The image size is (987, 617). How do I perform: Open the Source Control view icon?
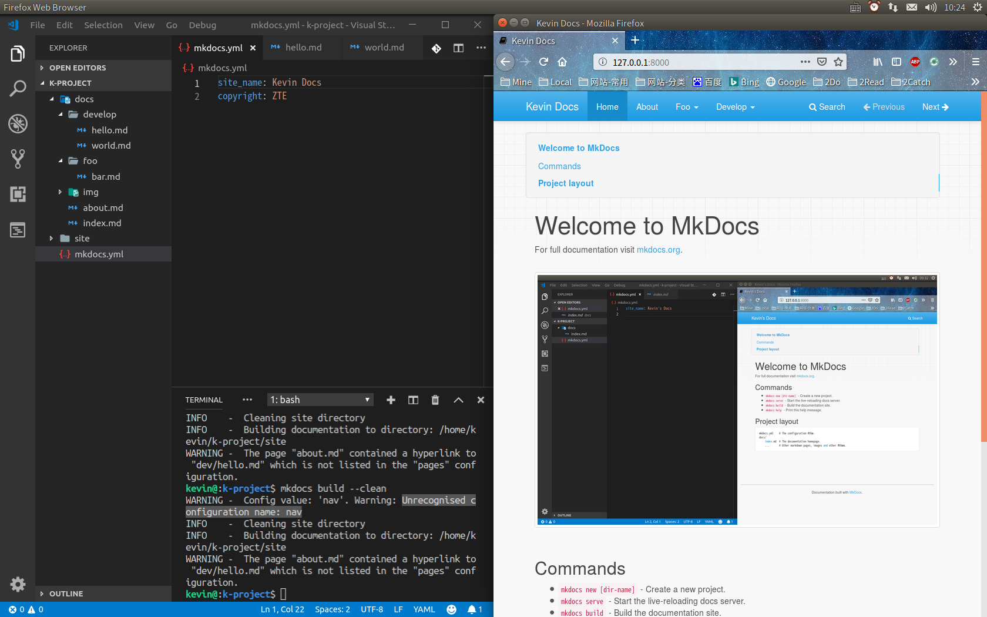pos(18,159)
